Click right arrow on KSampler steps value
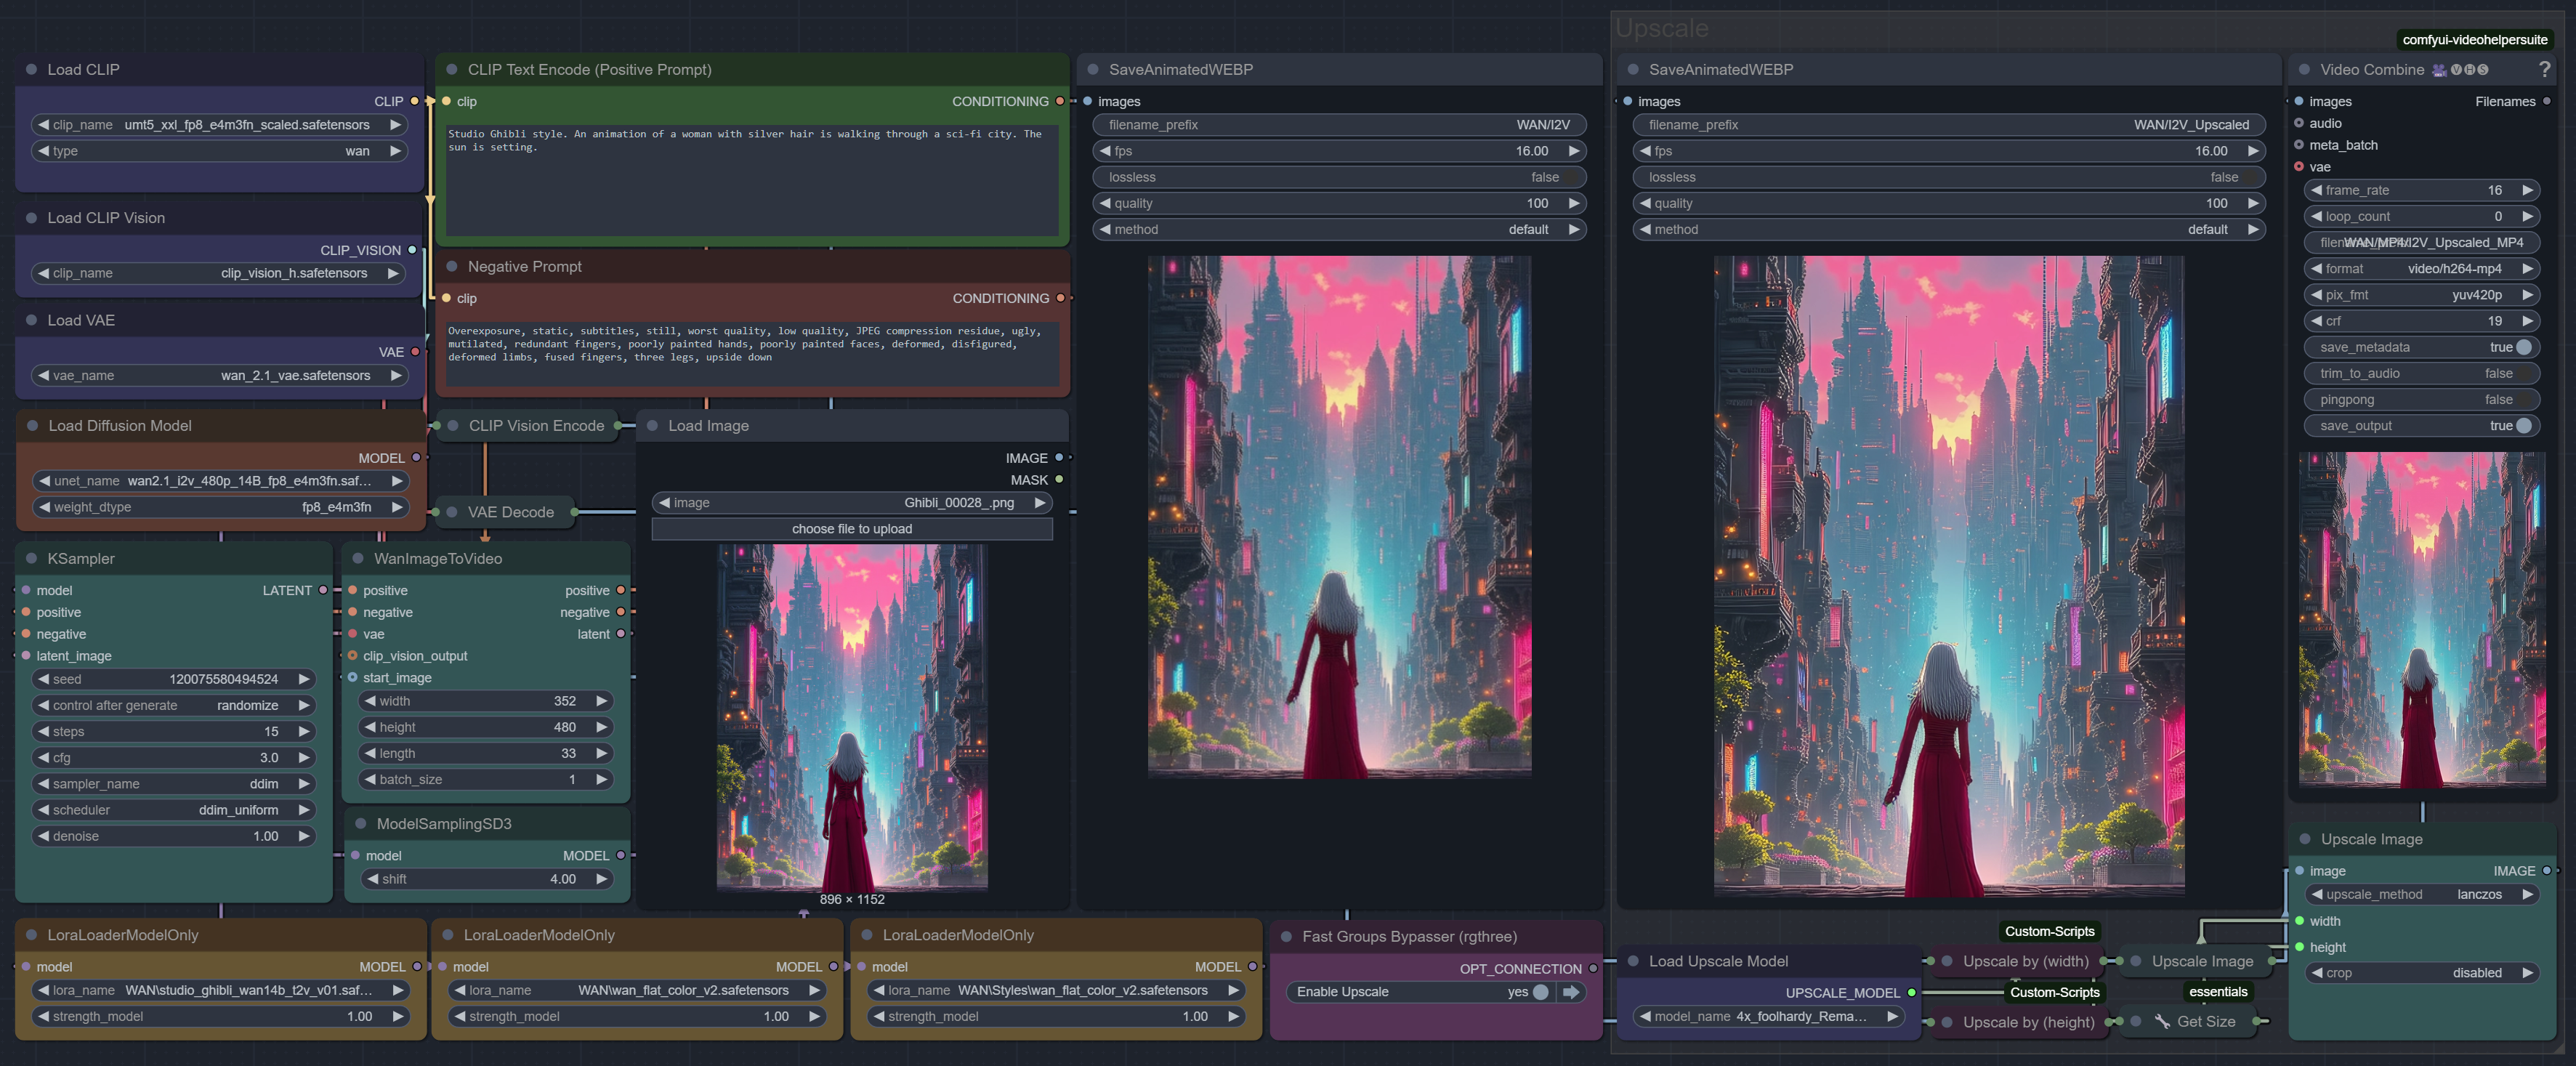The width and height of the screenshot is (2576, 1066). (304, 732)
